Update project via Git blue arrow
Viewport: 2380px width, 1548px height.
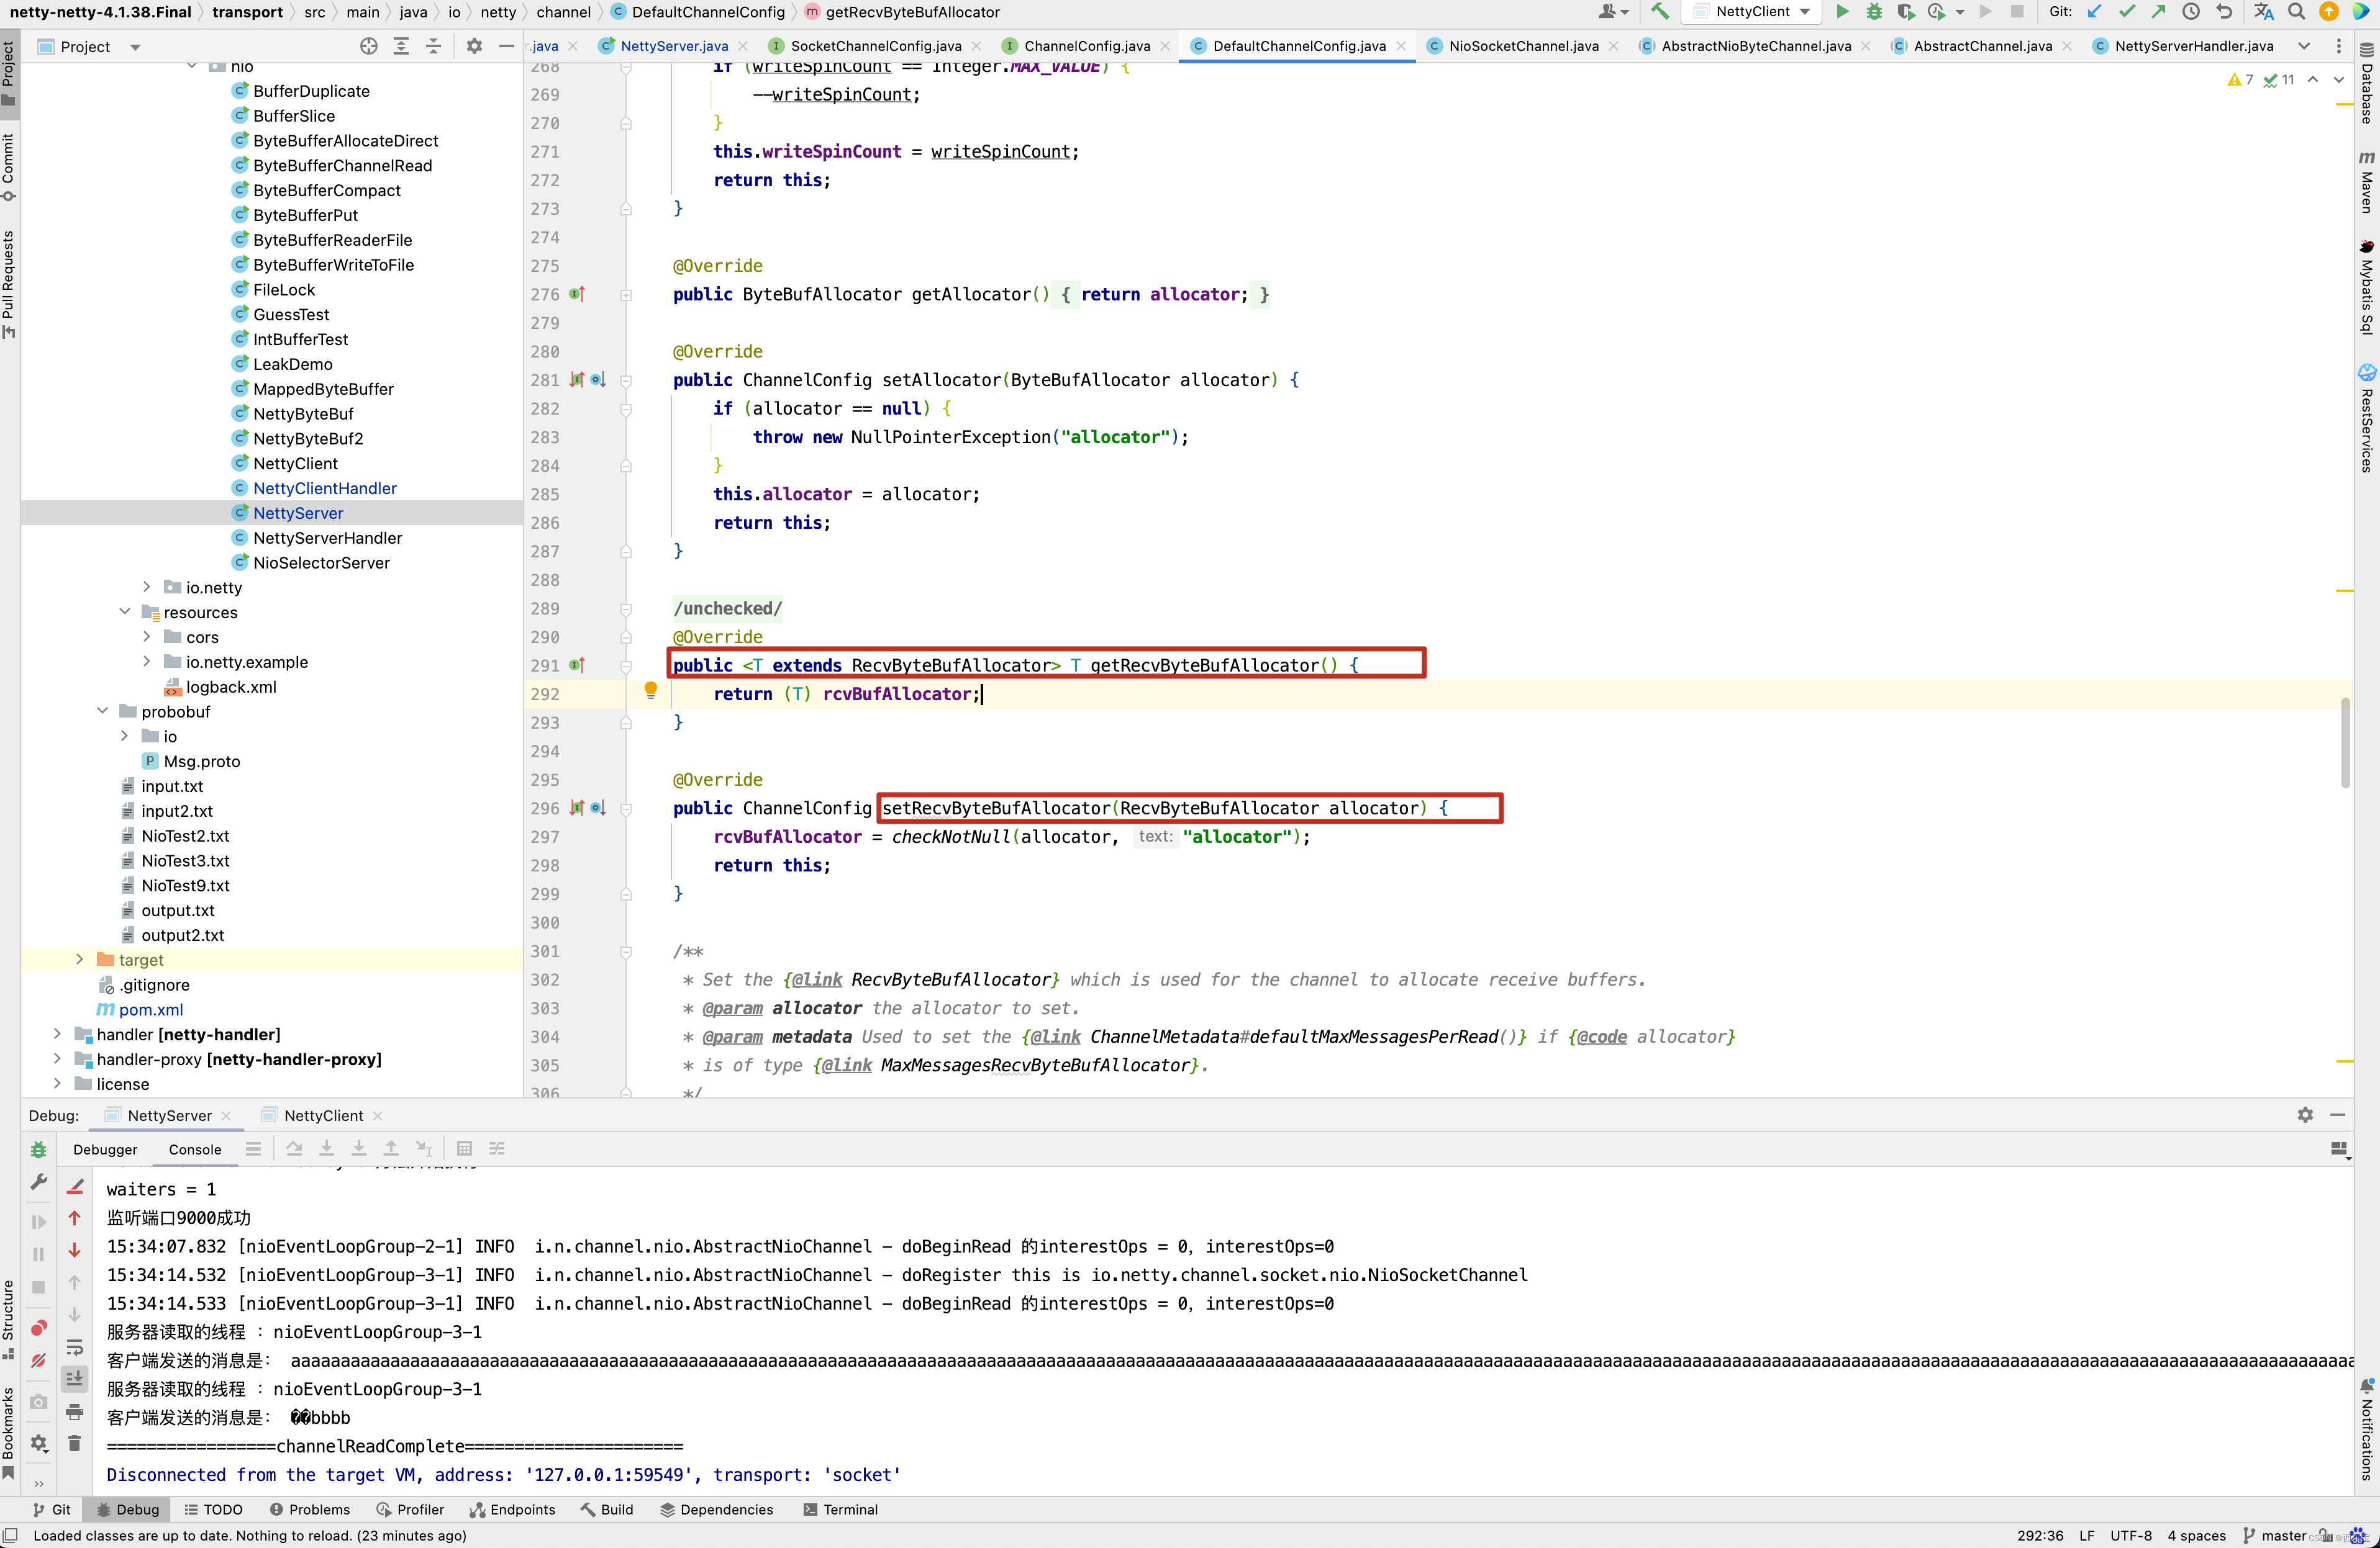[2095, 12]
